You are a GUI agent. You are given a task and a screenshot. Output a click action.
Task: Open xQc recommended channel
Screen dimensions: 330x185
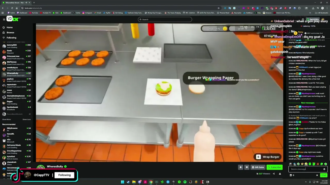click(17, 141)
